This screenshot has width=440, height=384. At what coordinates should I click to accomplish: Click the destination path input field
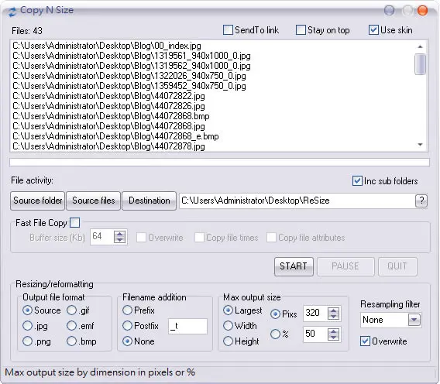pos(297,201)
